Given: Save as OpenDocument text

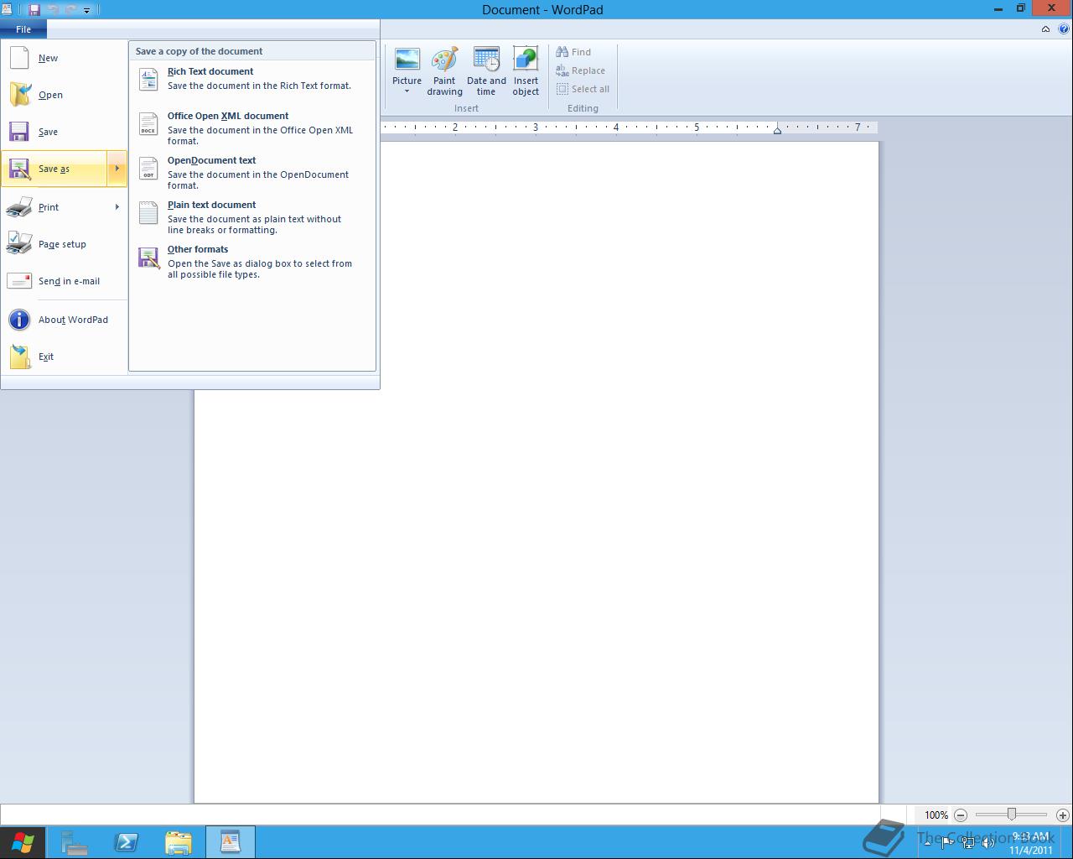Looking at the screenshot, I should [251, 173].
